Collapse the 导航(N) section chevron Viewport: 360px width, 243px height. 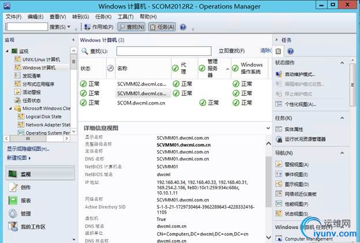click(342, 153)
